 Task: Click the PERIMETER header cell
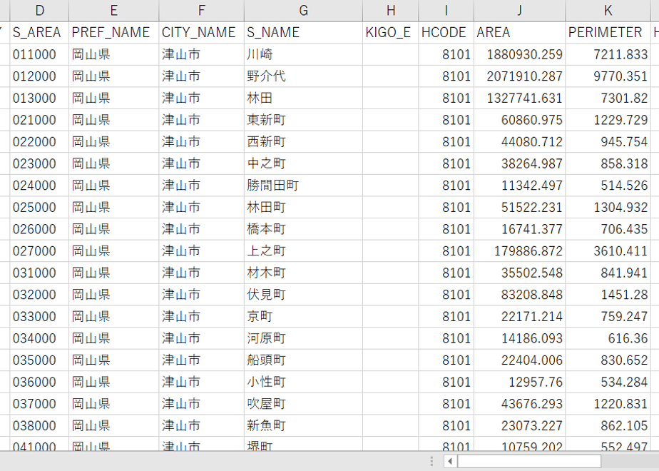pyautogui.click(x=608, y=32)
